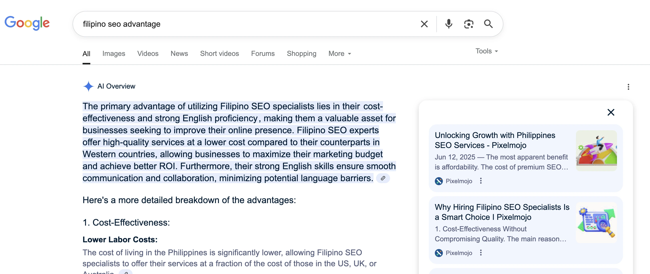Click 'Pixelmojo' source name on first card
Image resolution: width=650 pixels, height=274 pixels.
coord(459,181)
